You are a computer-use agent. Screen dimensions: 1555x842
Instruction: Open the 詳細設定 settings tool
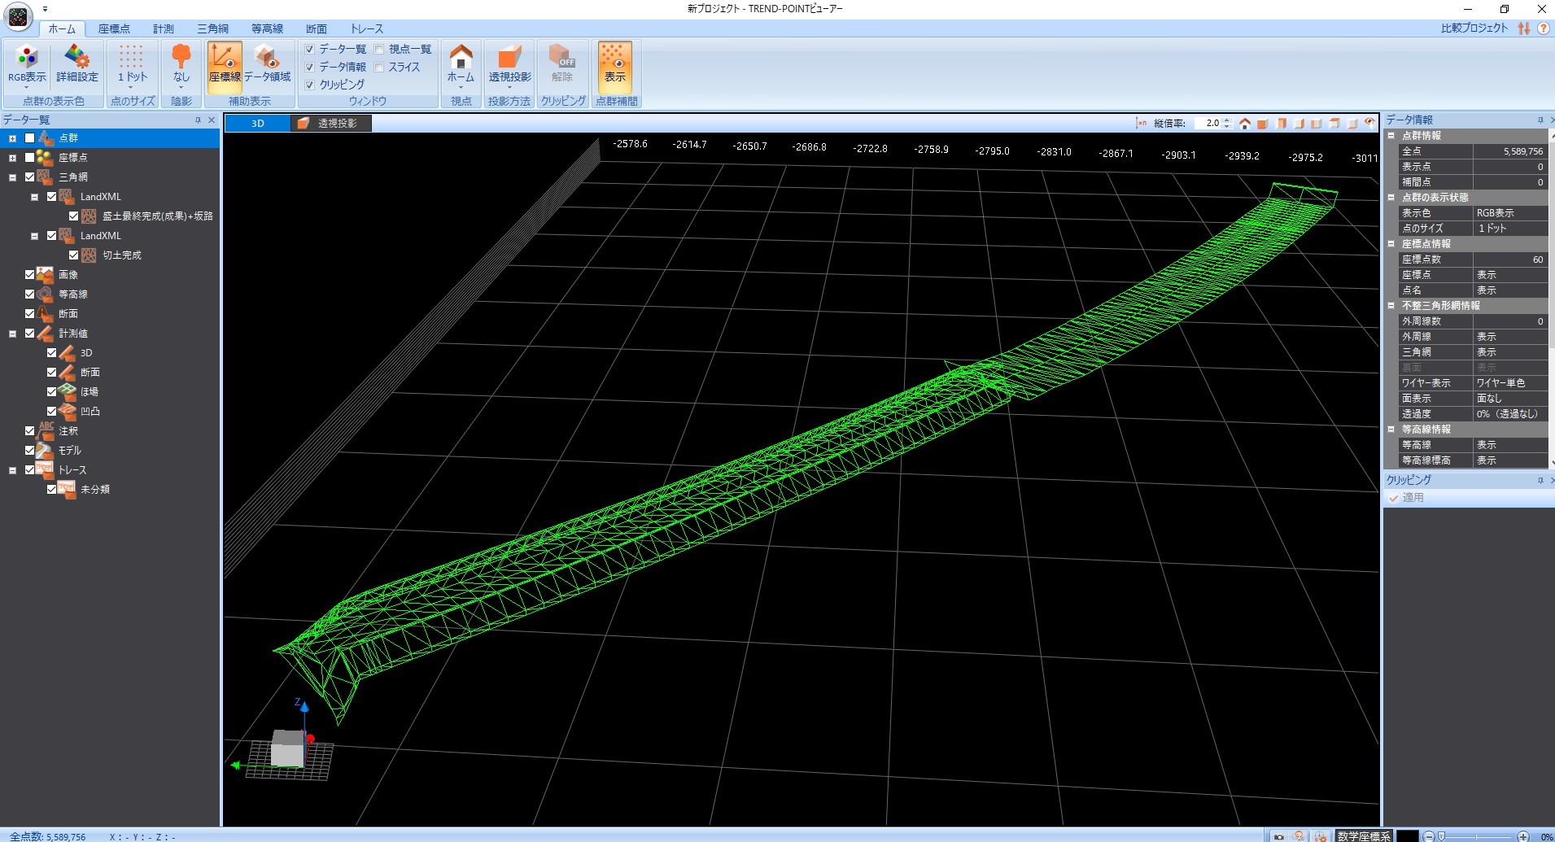pos(77,65)
